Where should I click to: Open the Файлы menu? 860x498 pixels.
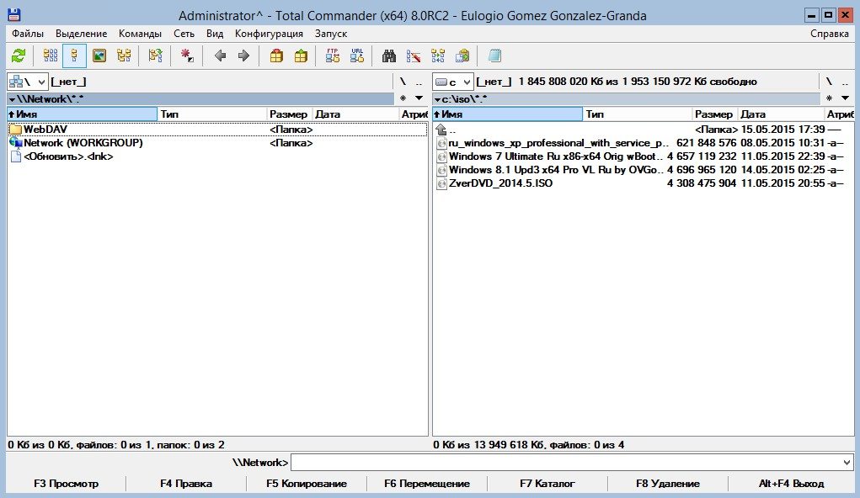(x=28, y=34)
